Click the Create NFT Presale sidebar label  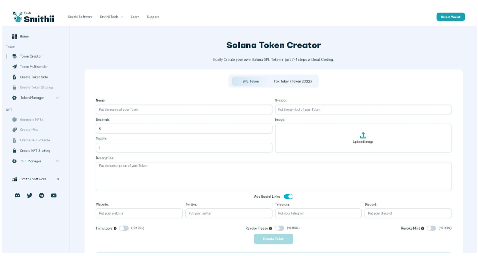click(x=35, y=140)
